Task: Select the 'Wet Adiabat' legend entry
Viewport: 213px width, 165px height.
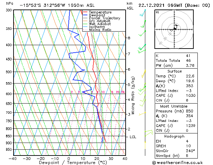Action: coord(100,24)
